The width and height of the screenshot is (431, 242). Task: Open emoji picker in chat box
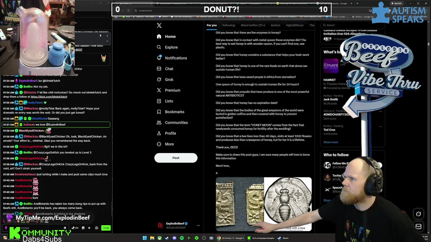click(x=65, y=228)
